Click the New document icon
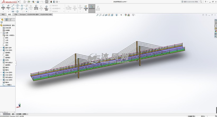The height and width of the screenshot is (117, 217). point(25,2)
